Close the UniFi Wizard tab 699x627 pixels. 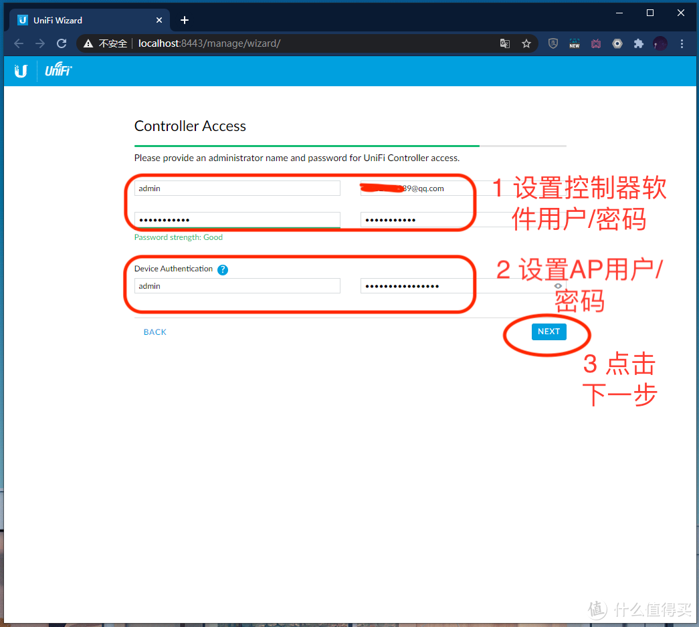(x=159, y=21)
